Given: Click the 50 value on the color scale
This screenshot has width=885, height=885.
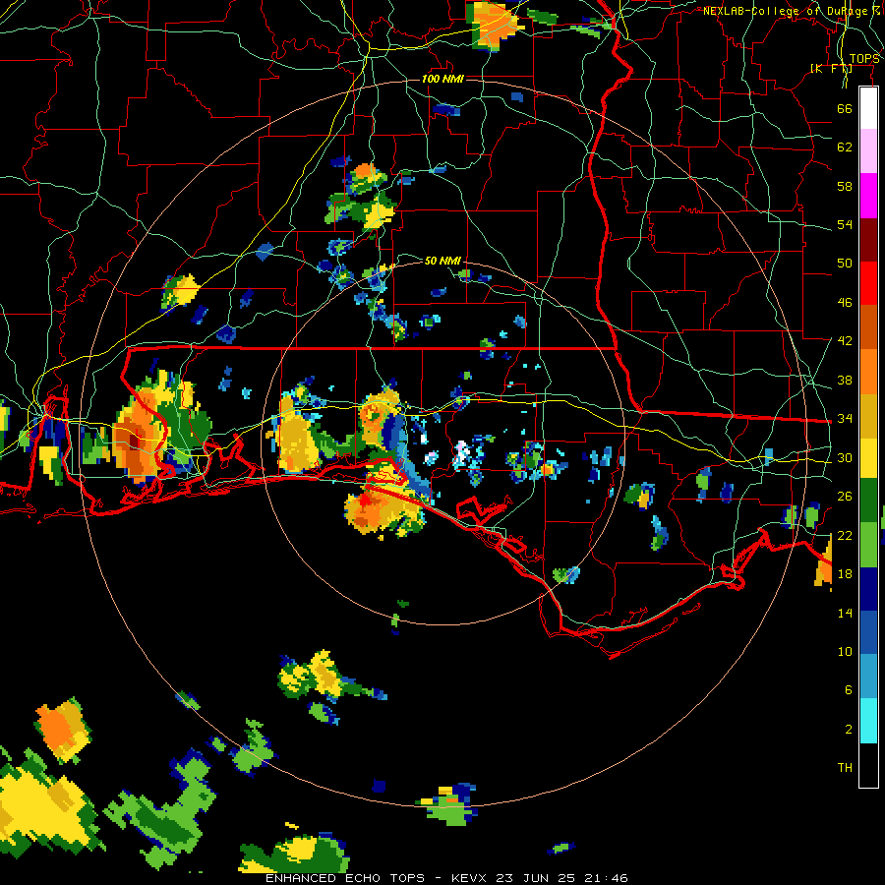Looking at the screenshot, I should [845, 263].
